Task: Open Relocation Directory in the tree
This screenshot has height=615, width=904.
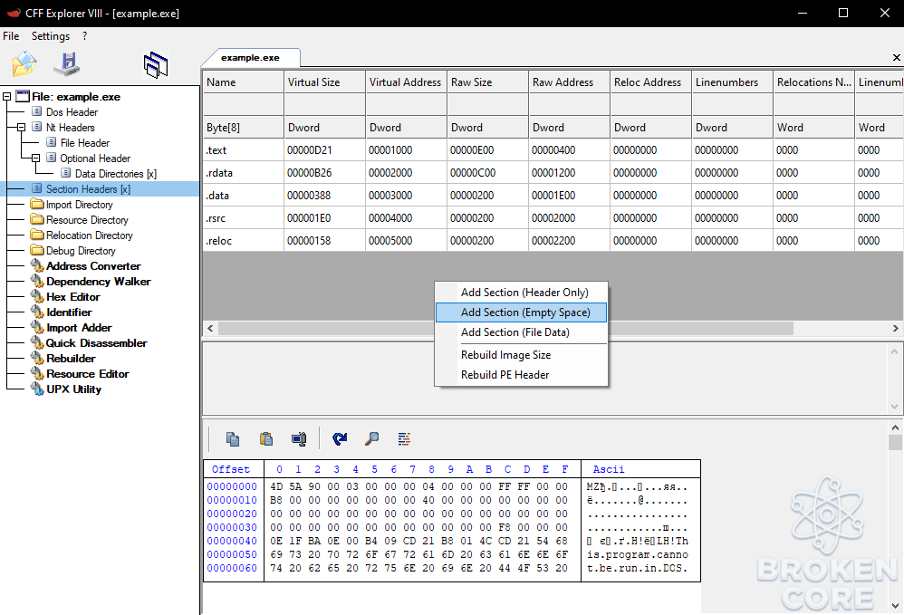Action: (x=90, y=235)
